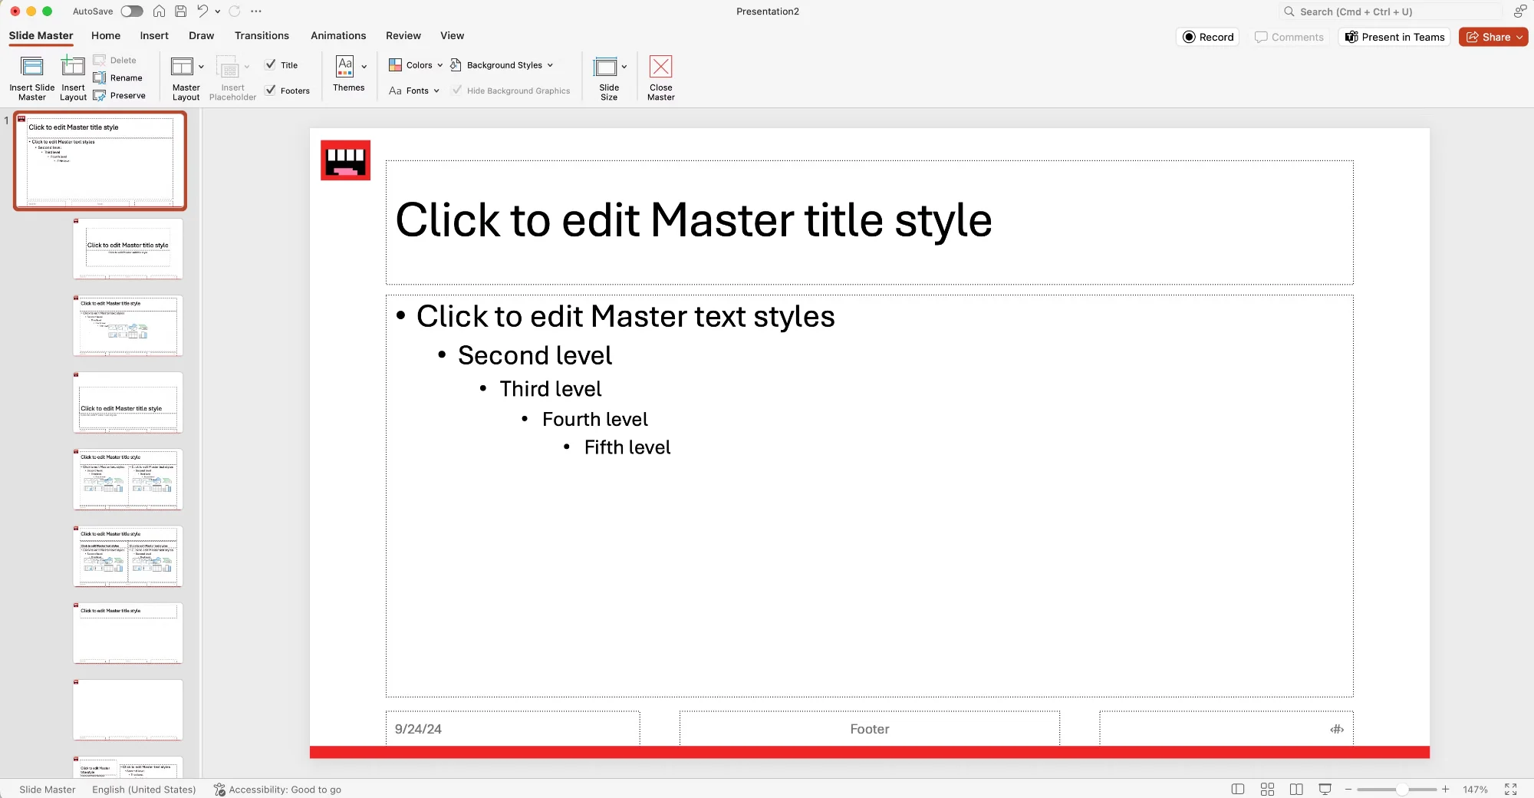Start Slide Show icon in status bar

(x=1325, y=789)
